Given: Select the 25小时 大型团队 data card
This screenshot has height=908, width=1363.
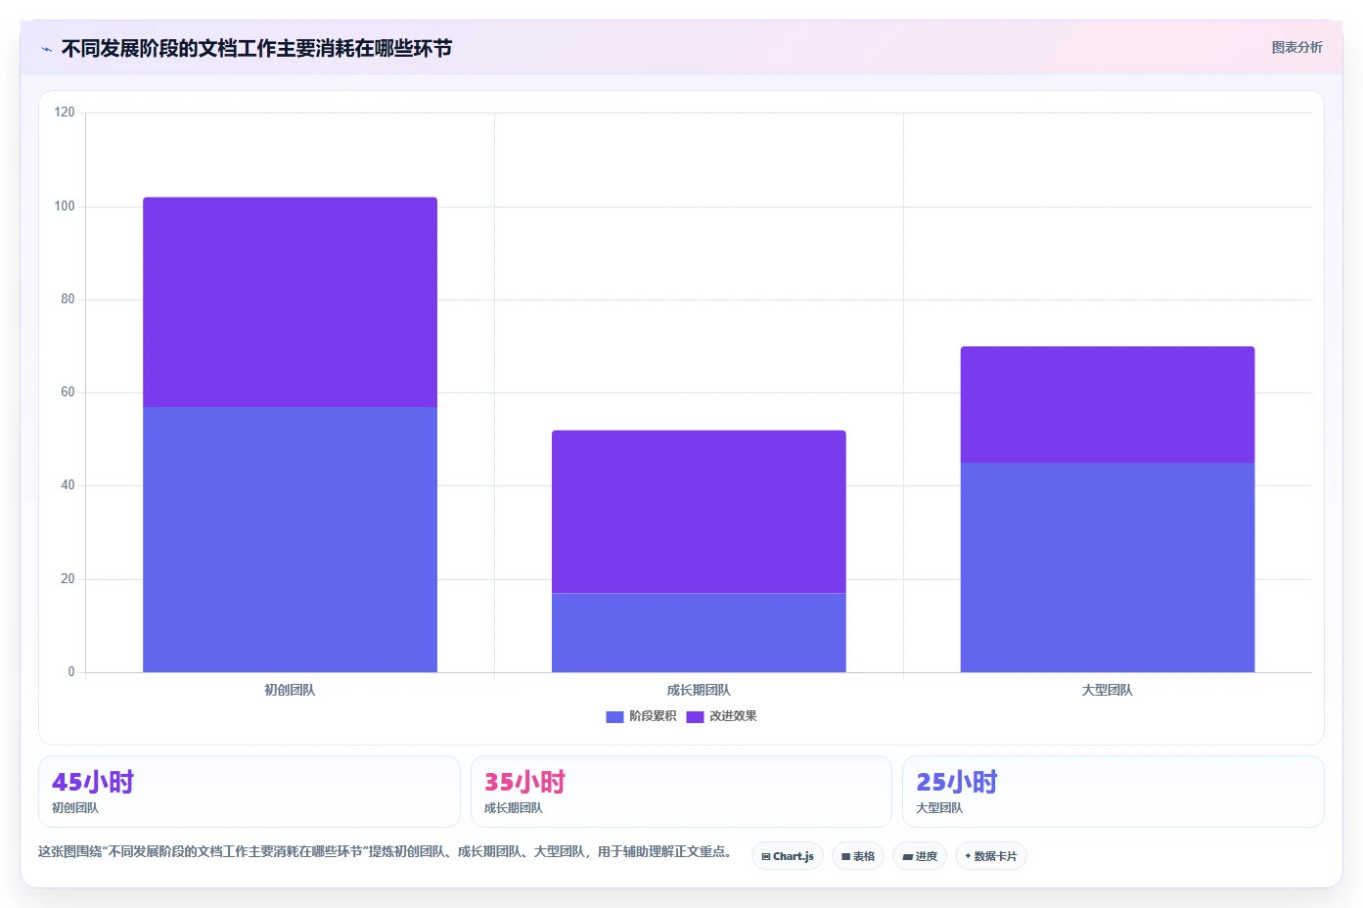Looking at the screenshot, I should (1113, 792).
